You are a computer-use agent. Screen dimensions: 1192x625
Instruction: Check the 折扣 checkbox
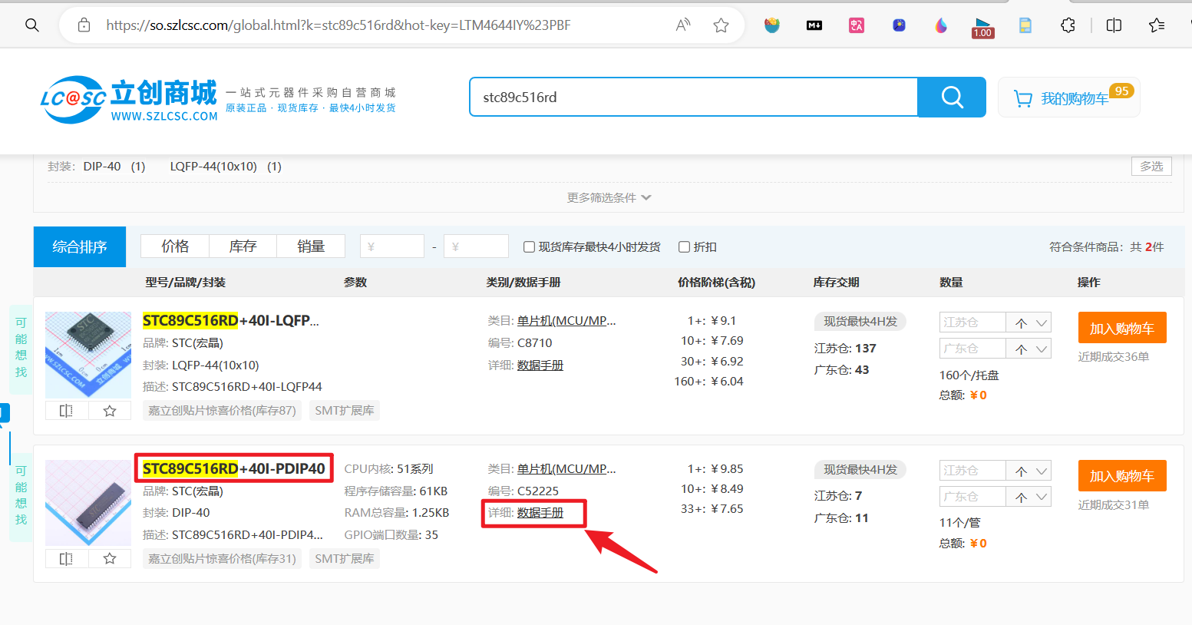pos(684,246)
